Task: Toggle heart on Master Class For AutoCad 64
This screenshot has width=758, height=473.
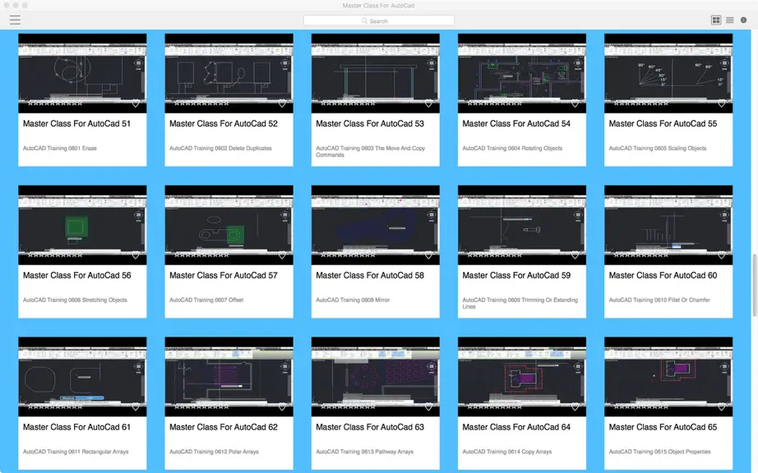Action: point(575,406)
